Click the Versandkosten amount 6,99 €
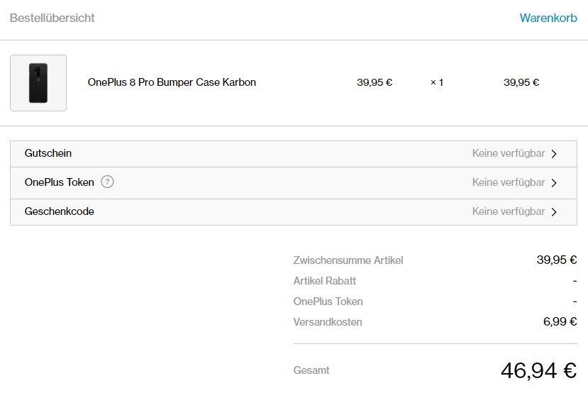Screen dimensions: 588x393 coord(560,321)
